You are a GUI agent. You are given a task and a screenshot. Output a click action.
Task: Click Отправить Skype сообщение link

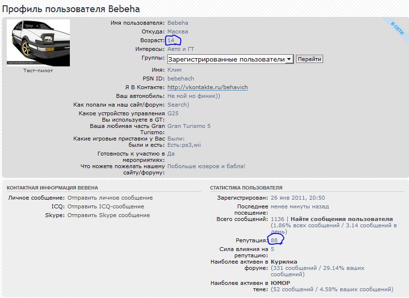pos(109,215)
